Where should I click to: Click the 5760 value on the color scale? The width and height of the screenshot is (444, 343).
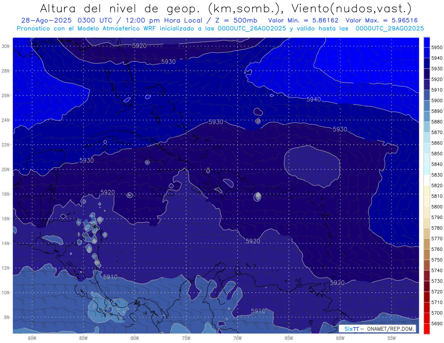click(437, 249)
